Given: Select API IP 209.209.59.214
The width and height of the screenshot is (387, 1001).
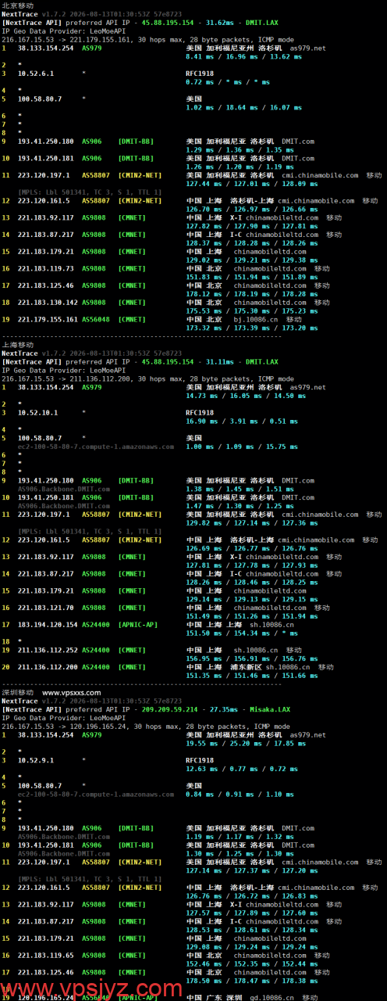Looking at the screenshot, I should click(168, 709).
